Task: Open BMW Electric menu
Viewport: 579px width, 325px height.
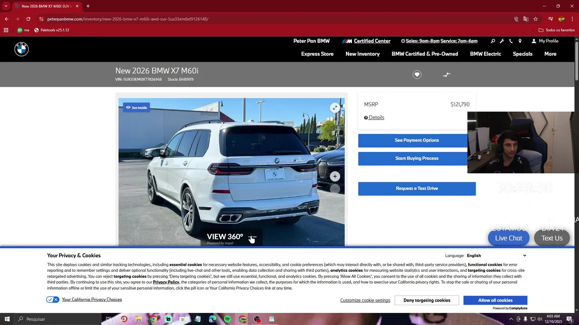Action: point(485,54)
